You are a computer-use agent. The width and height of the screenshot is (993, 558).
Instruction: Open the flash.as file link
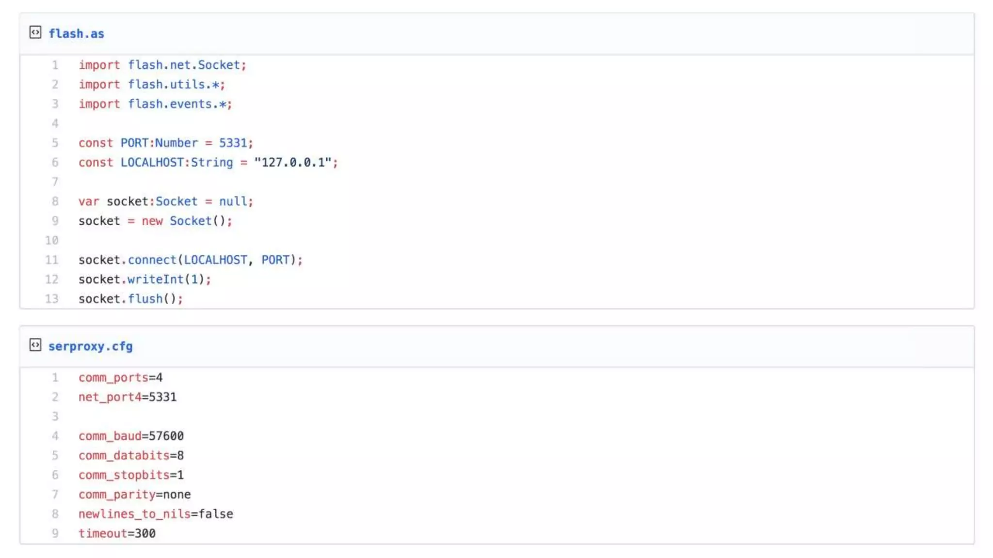[x=76, y=33]
